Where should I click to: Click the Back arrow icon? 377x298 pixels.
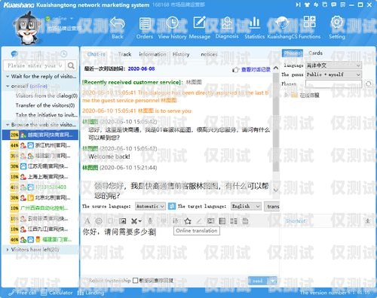coord(117,24)
